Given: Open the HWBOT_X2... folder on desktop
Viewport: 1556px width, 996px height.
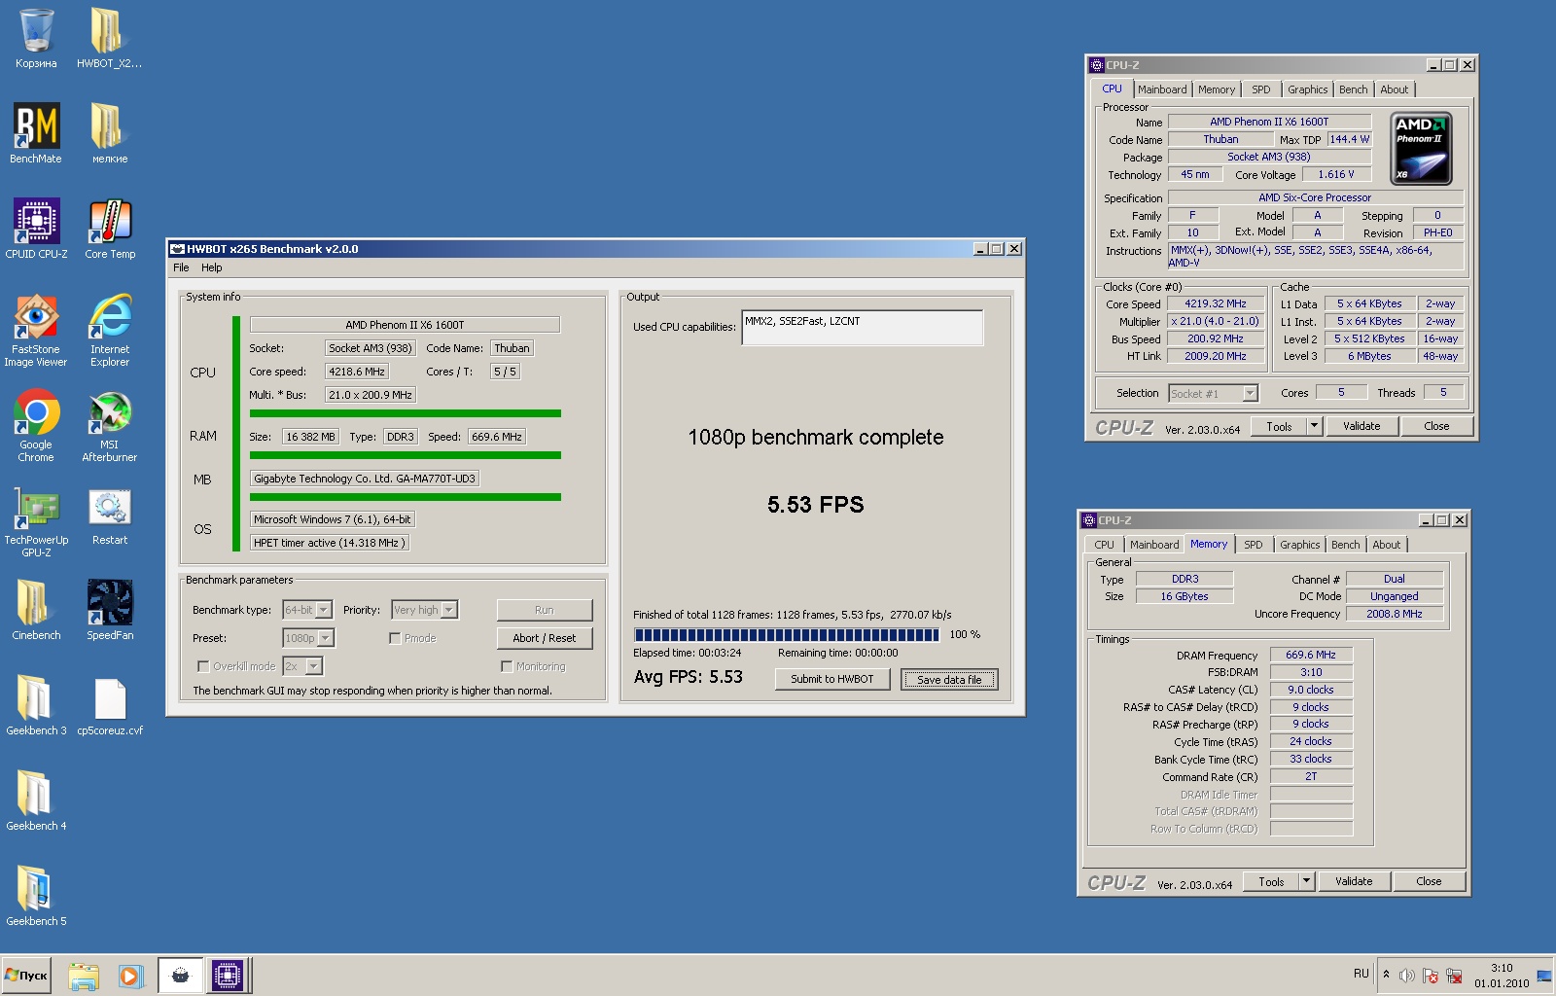Looking at the screenshot, I should pyautogui.click(x=109, y=39).
